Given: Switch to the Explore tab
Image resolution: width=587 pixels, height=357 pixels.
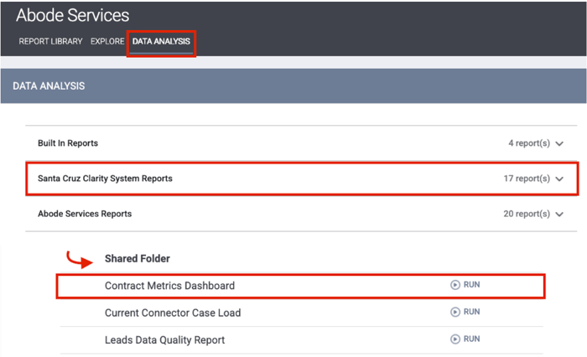Looking at the screenshot, I should [107, 41].
